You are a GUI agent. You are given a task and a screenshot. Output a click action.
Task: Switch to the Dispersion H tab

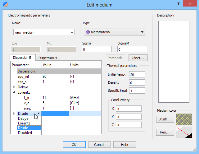coord(48,58)
